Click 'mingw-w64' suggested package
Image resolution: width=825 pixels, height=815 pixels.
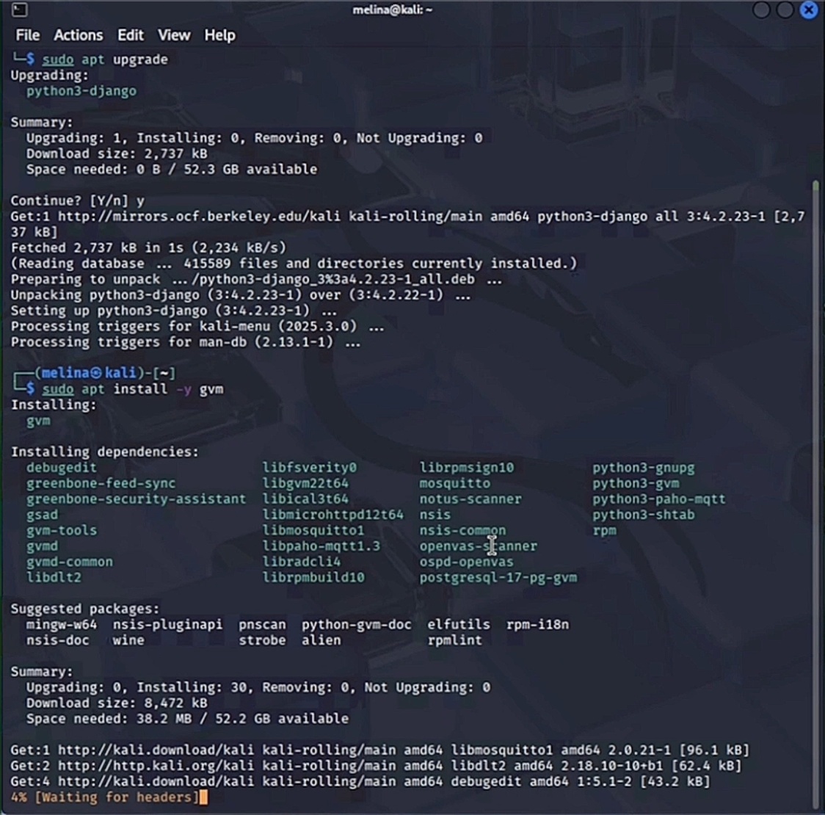click(x=62, y=624)
